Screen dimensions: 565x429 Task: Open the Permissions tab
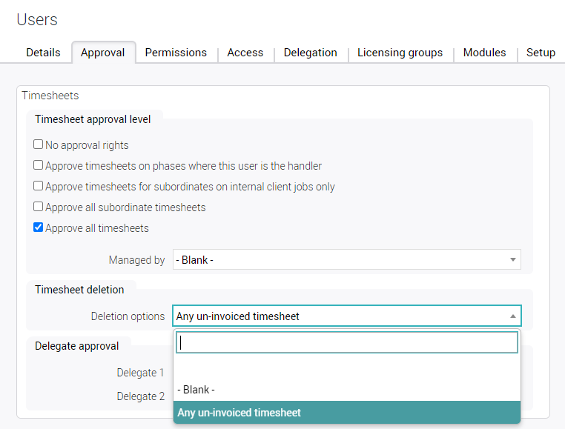pos(176,53)
